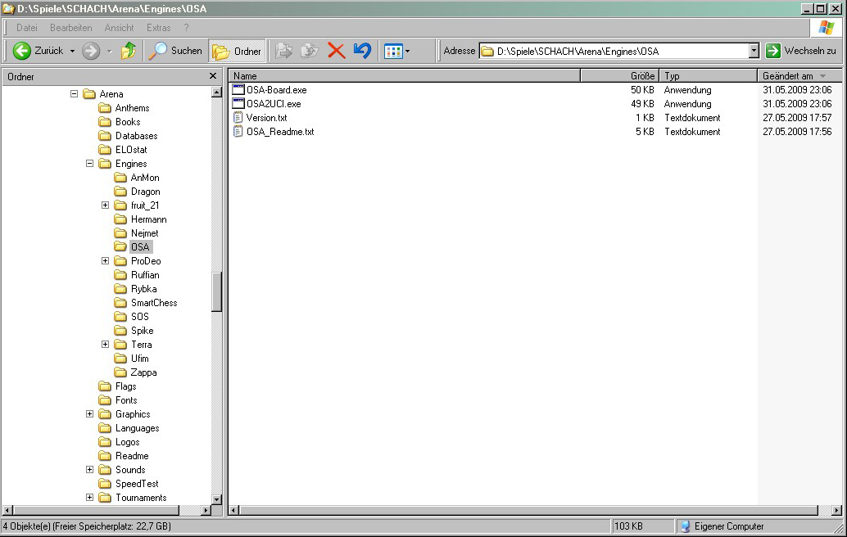Open the Zurück history dropdown arrow
The height and width of the screenshot is (537, 847).
point(72,52)
